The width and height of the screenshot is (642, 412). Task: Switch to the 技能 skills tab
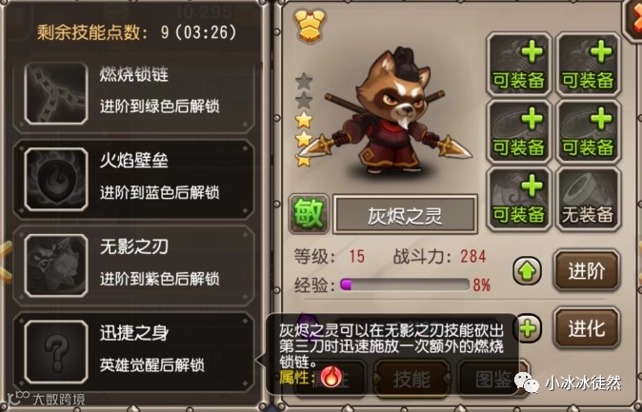pos(411,379)
